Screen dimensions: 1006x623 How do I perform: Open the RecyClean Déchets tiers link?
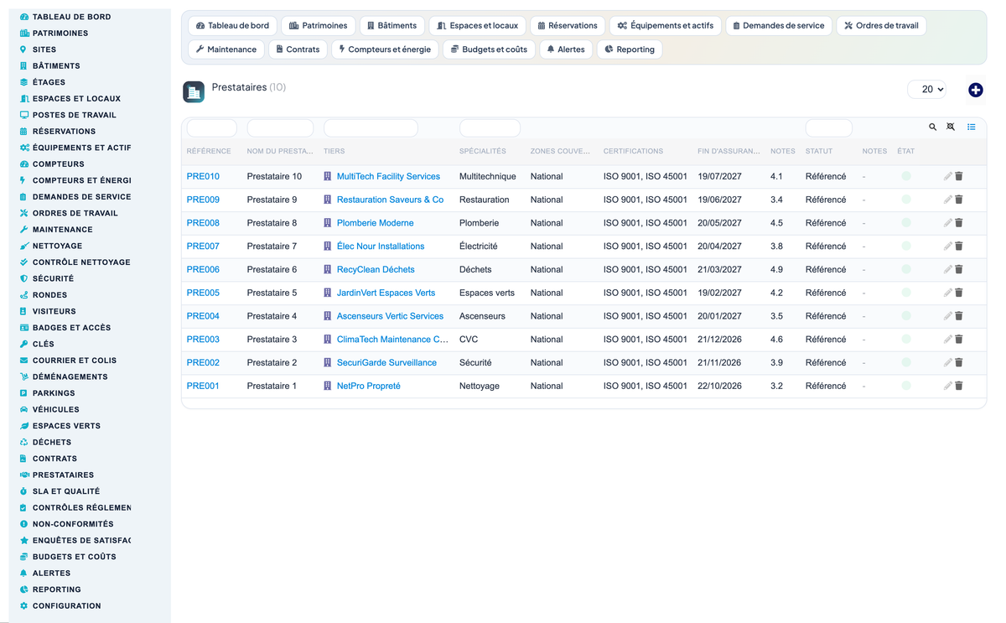376,270
